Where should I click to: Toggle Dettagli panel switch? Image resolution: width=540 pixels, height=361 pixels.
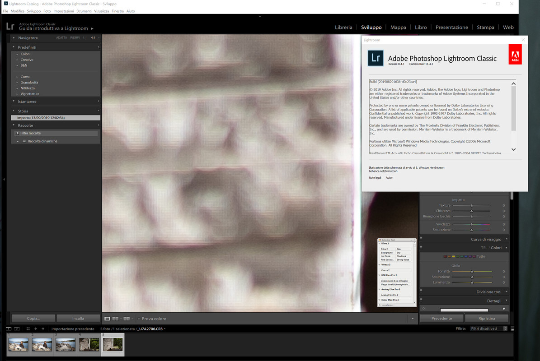point(421,300)
